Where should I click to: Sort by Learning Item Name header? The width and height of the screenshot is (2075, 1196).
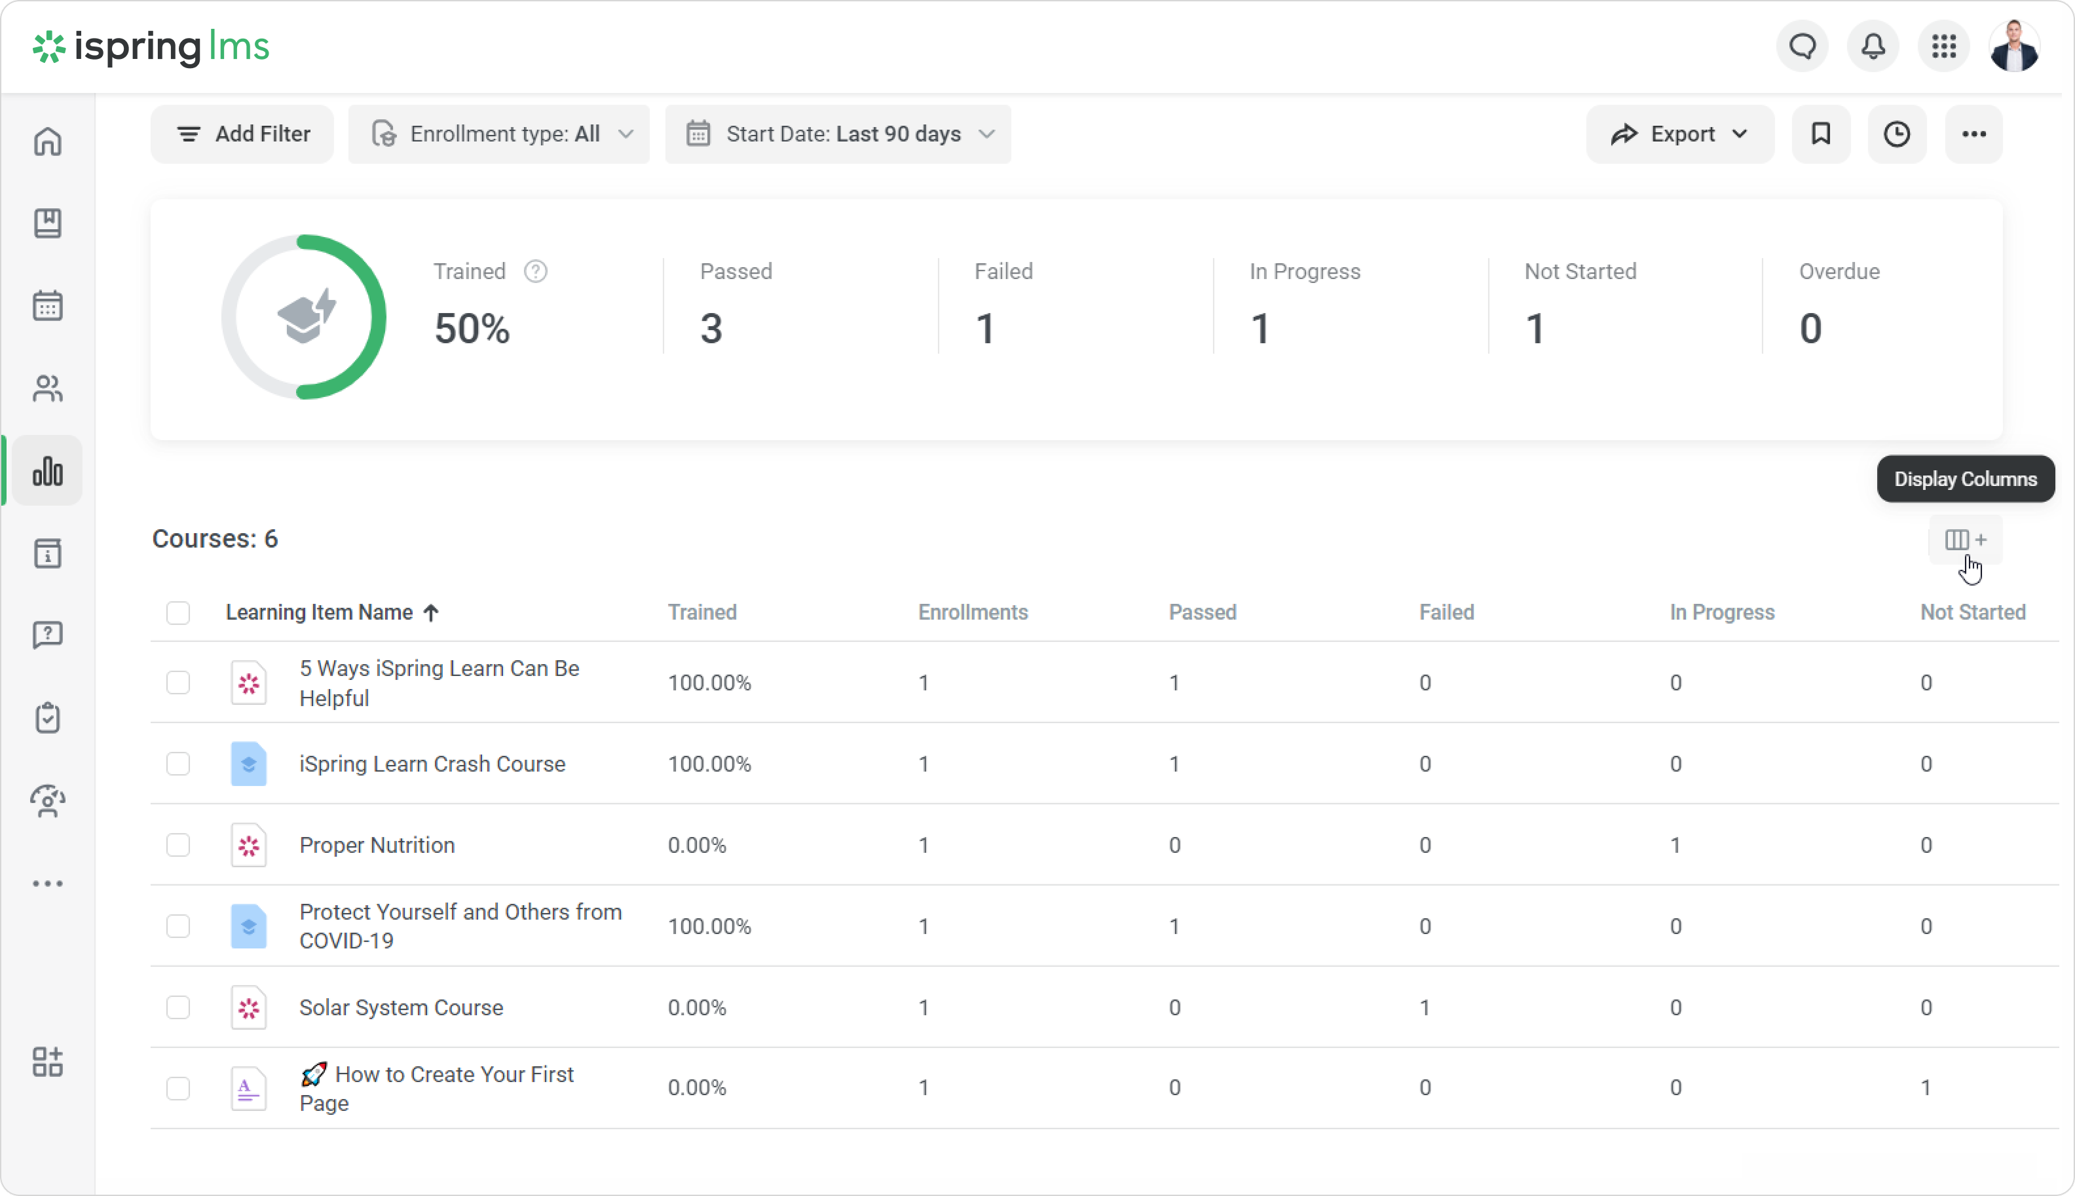(x=319, y=613)
